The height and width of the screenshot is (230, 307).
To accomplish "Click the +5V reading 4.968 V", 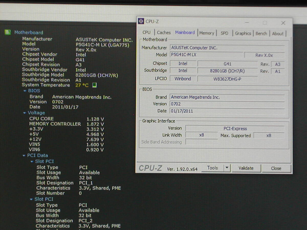I will point(95,134).
